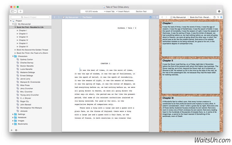Click the Settings folder icon

(15, 114)
